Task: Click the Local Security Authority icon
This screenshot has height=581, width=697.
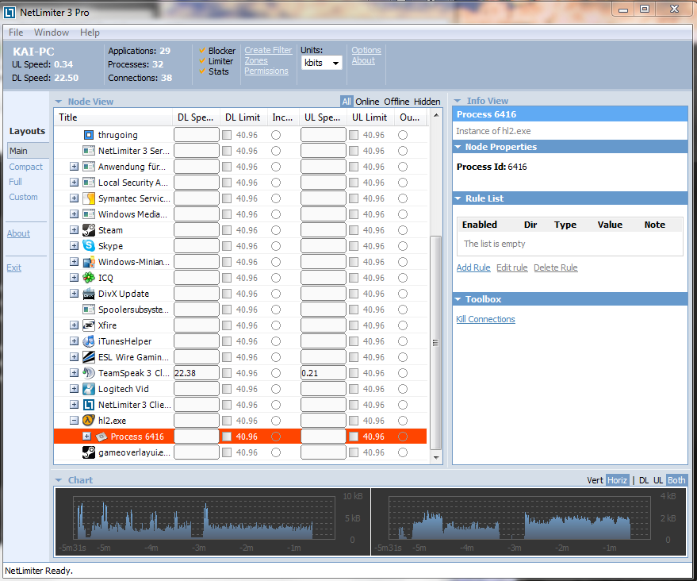Action: 89,183
